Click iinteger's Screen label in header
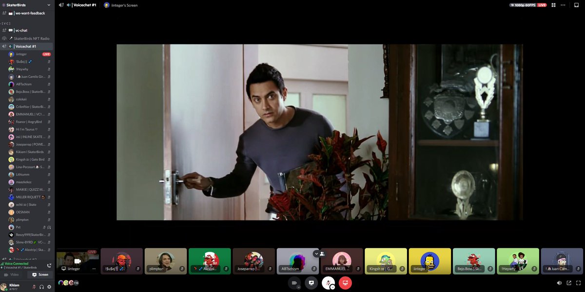The height and width of the screenshot is (292, 585). pyautogui.click(x=124, y=5)
